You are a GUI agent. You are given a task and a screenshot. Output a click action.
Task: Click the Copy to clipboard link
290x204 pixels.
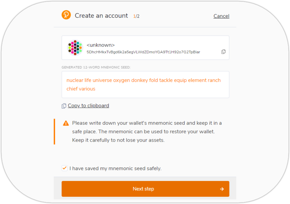click(x=88, y=106)
